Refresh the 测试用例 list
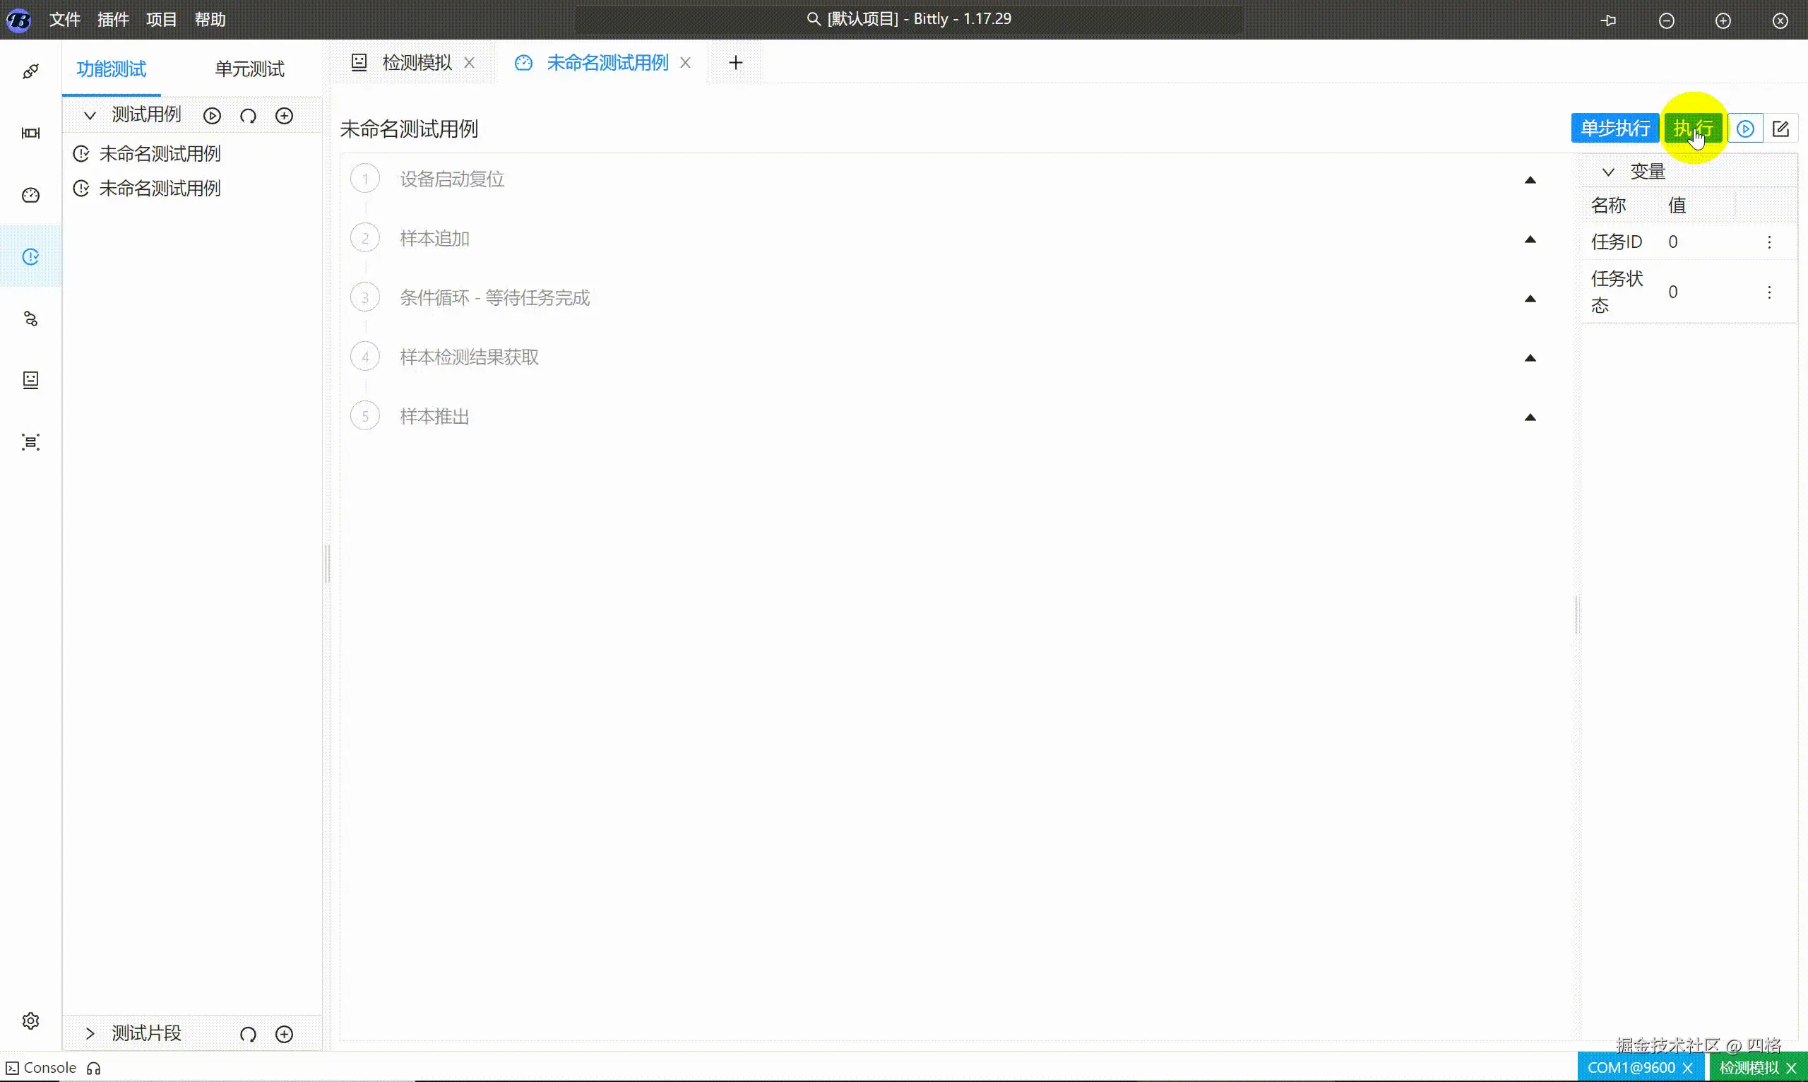 point(248,115)
